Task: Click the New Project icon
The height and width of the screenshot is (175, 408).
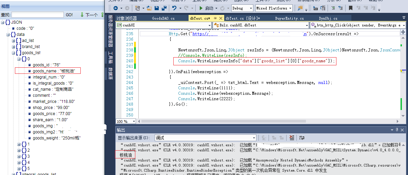Action: click(137, 8)
